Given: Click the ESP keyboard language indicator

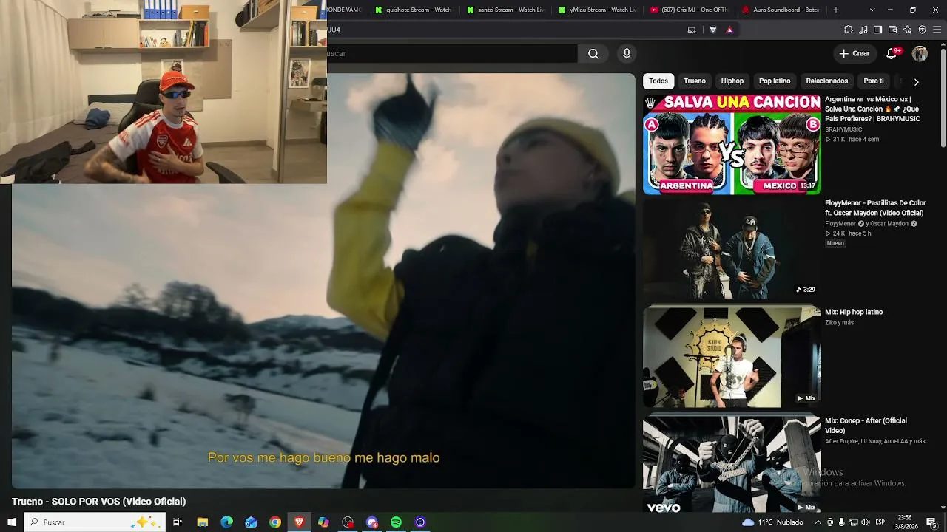Looking at the screenshot, I should [x=880, y=522].
